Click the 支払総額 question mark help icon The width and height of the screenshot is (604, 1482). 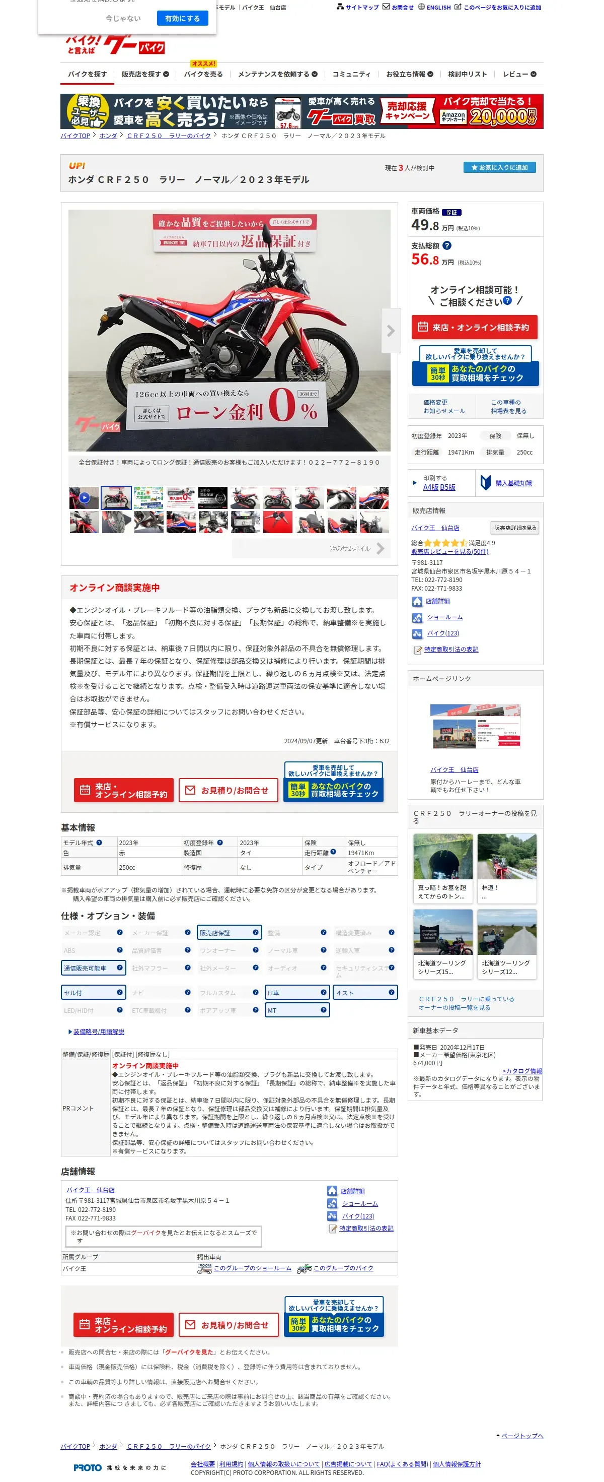coord(446,246)
